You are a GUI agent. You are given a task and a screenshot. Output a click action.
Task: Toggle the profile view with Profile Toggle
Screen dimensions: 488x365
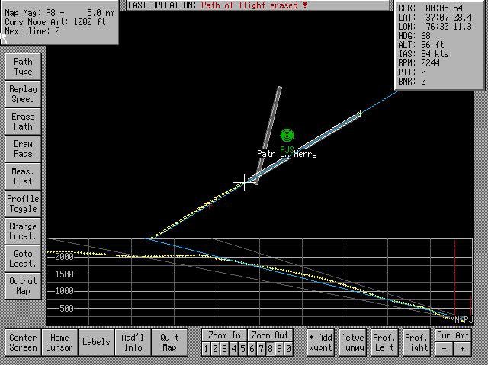click(x=23, y=203)
